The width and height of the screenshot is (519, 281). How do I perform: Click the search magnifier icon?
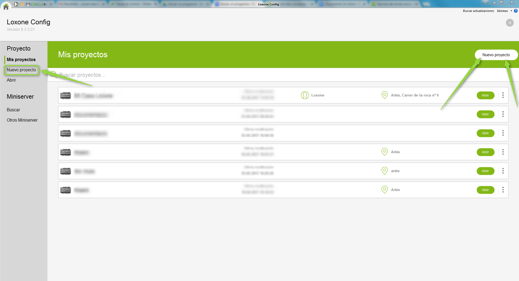coord(53,75)
